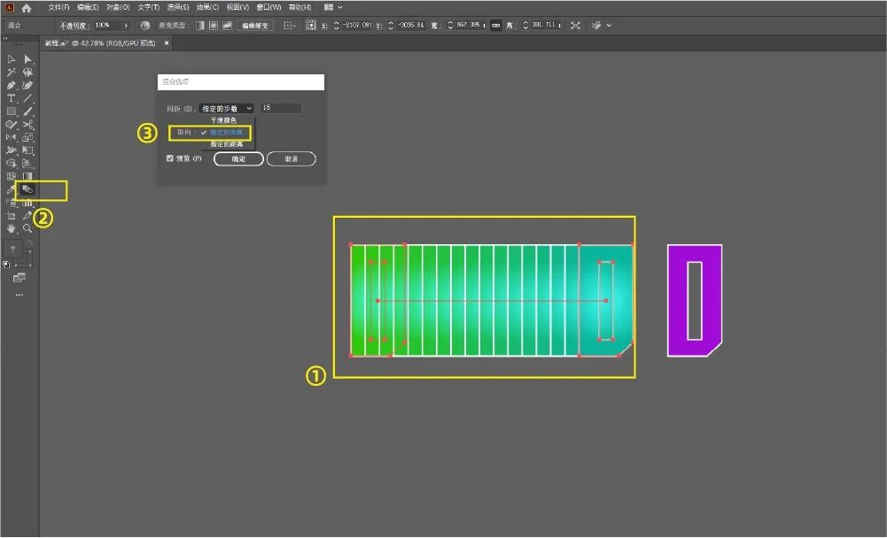Pick the Scissors tool
Viewport: 887px width, 538px height.
pyautogui.click(x=28, y=125)
